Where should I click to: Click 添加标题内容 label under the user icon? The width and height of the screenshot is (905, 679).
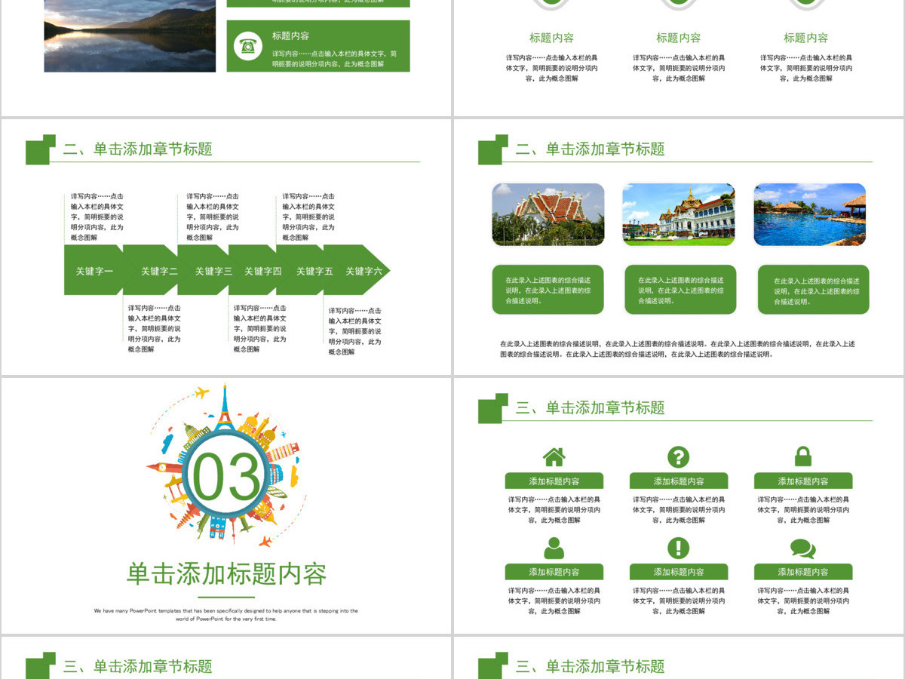554,572
